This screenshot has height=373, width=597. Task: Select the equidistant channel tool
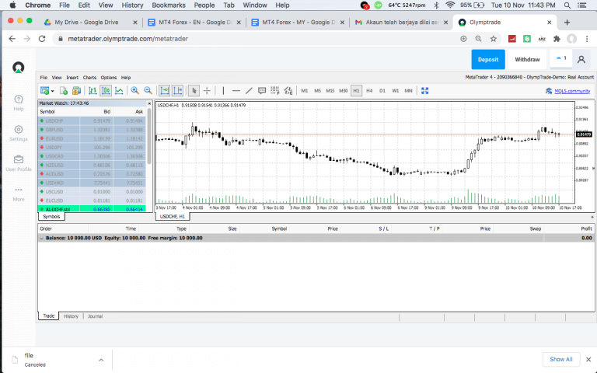tap(288, 91)
